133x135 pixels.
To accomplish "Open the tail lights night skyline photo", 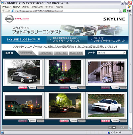I will pyautogui.click(x=24, y=106).
